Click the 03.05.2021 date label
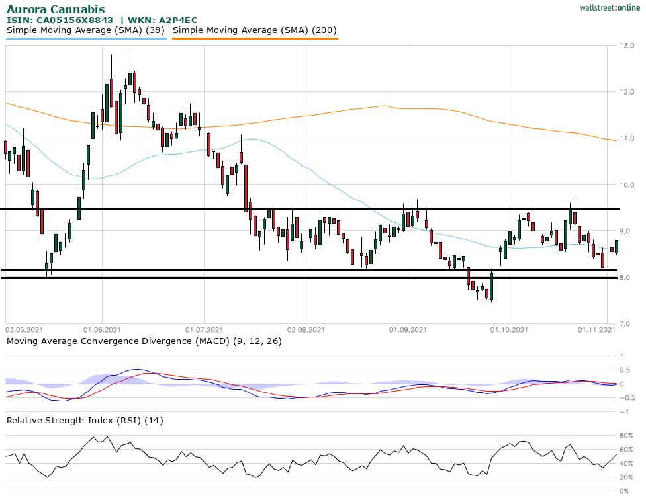646x496 pixels. pyautogui.click(x=24, y=330)
